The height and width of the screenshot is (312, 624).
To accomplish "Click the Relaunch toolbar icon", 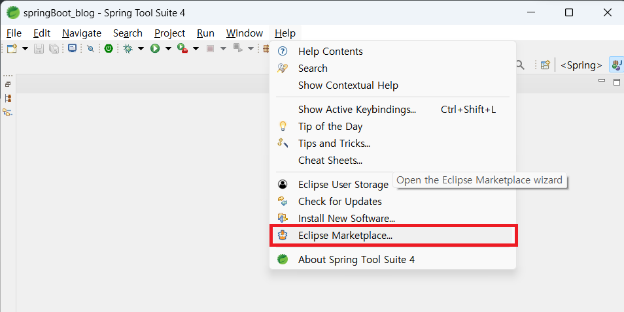I will point(238,48).
